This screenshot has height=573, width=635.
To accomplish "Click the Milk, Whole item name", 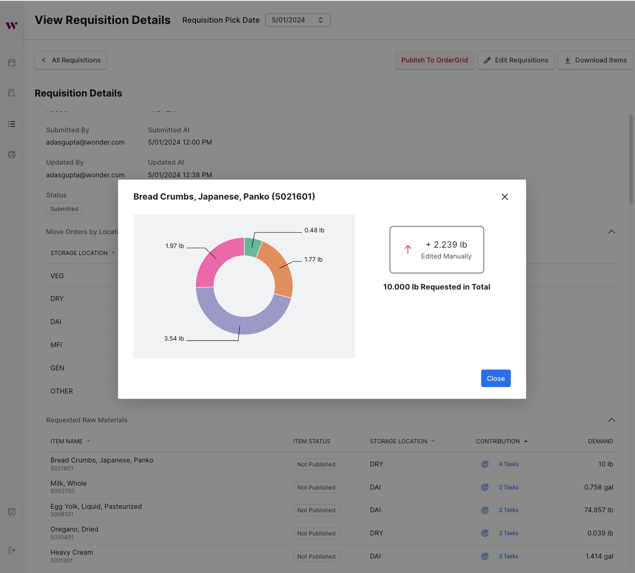I will tap(69, 483).
